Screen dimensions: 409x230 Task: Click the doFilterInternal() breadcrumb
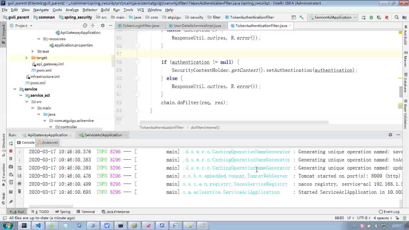point(205,128)
